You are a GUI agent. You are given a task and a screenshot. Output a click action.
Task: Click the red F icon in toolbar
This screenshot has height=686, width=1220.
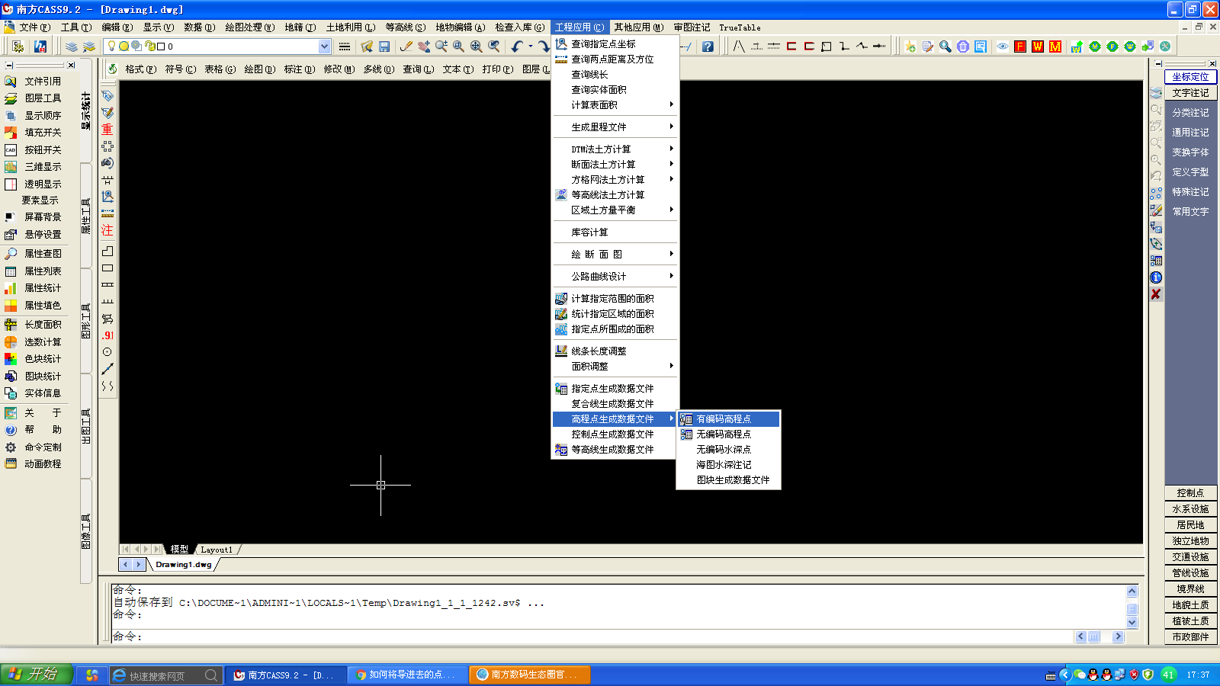[x=1020, y=46]
